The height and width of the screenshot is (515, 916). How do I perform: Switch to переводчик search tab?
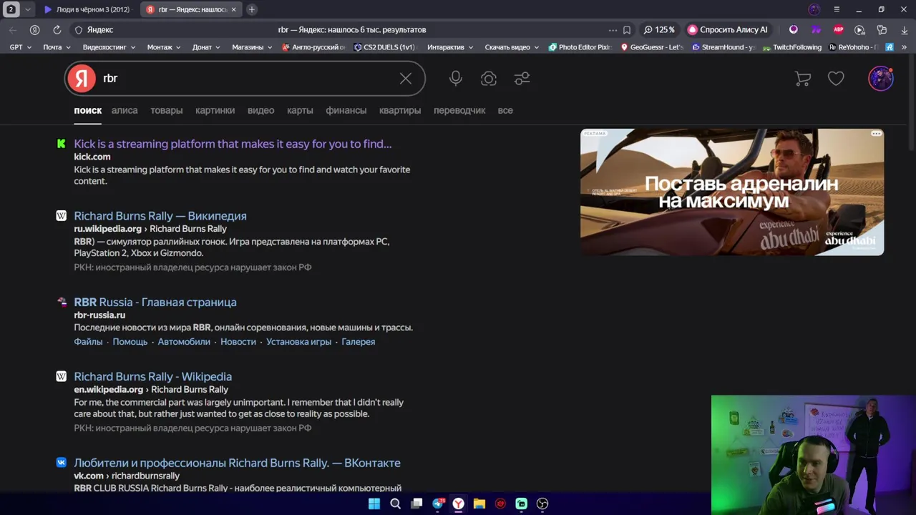[459, 111]
